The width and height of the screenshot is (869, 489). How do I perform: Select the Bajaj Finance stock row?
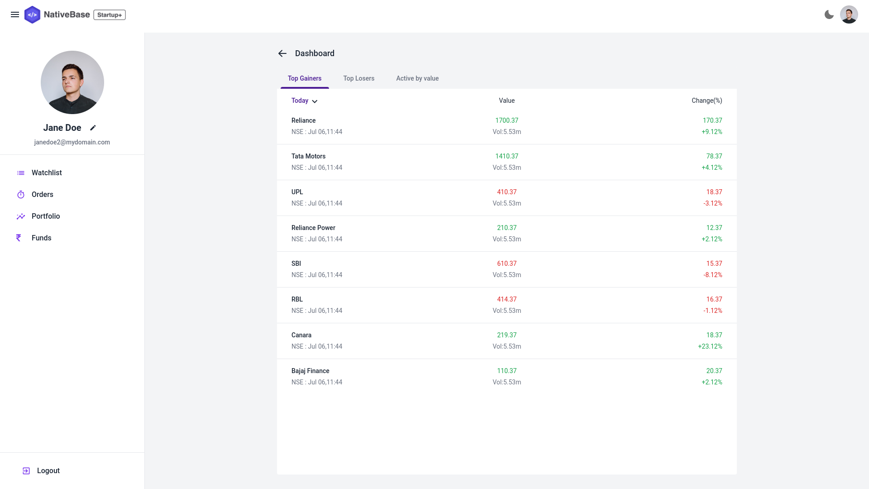pyautogui.click(x=507, y=377)
